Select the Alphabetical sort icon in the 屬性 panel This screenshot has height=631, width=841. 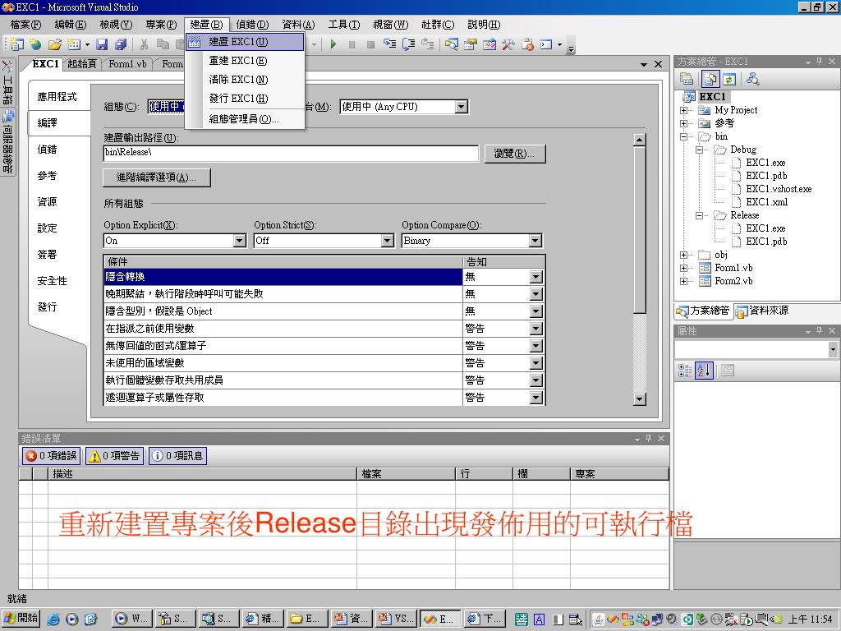click(x=704, y=371)
